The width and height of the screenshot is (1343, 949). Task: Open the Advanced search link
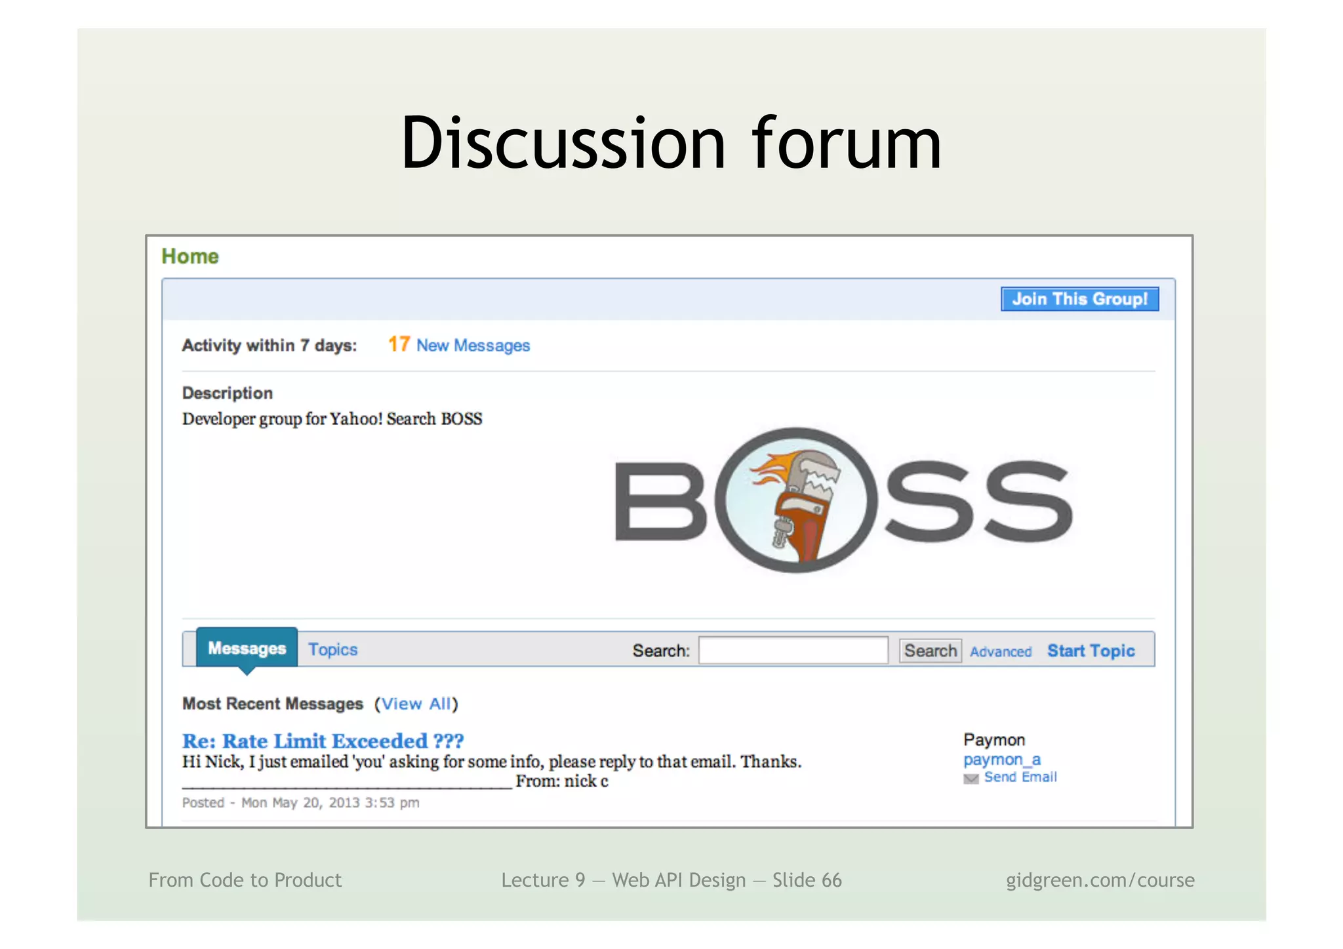pos(1000,652)
